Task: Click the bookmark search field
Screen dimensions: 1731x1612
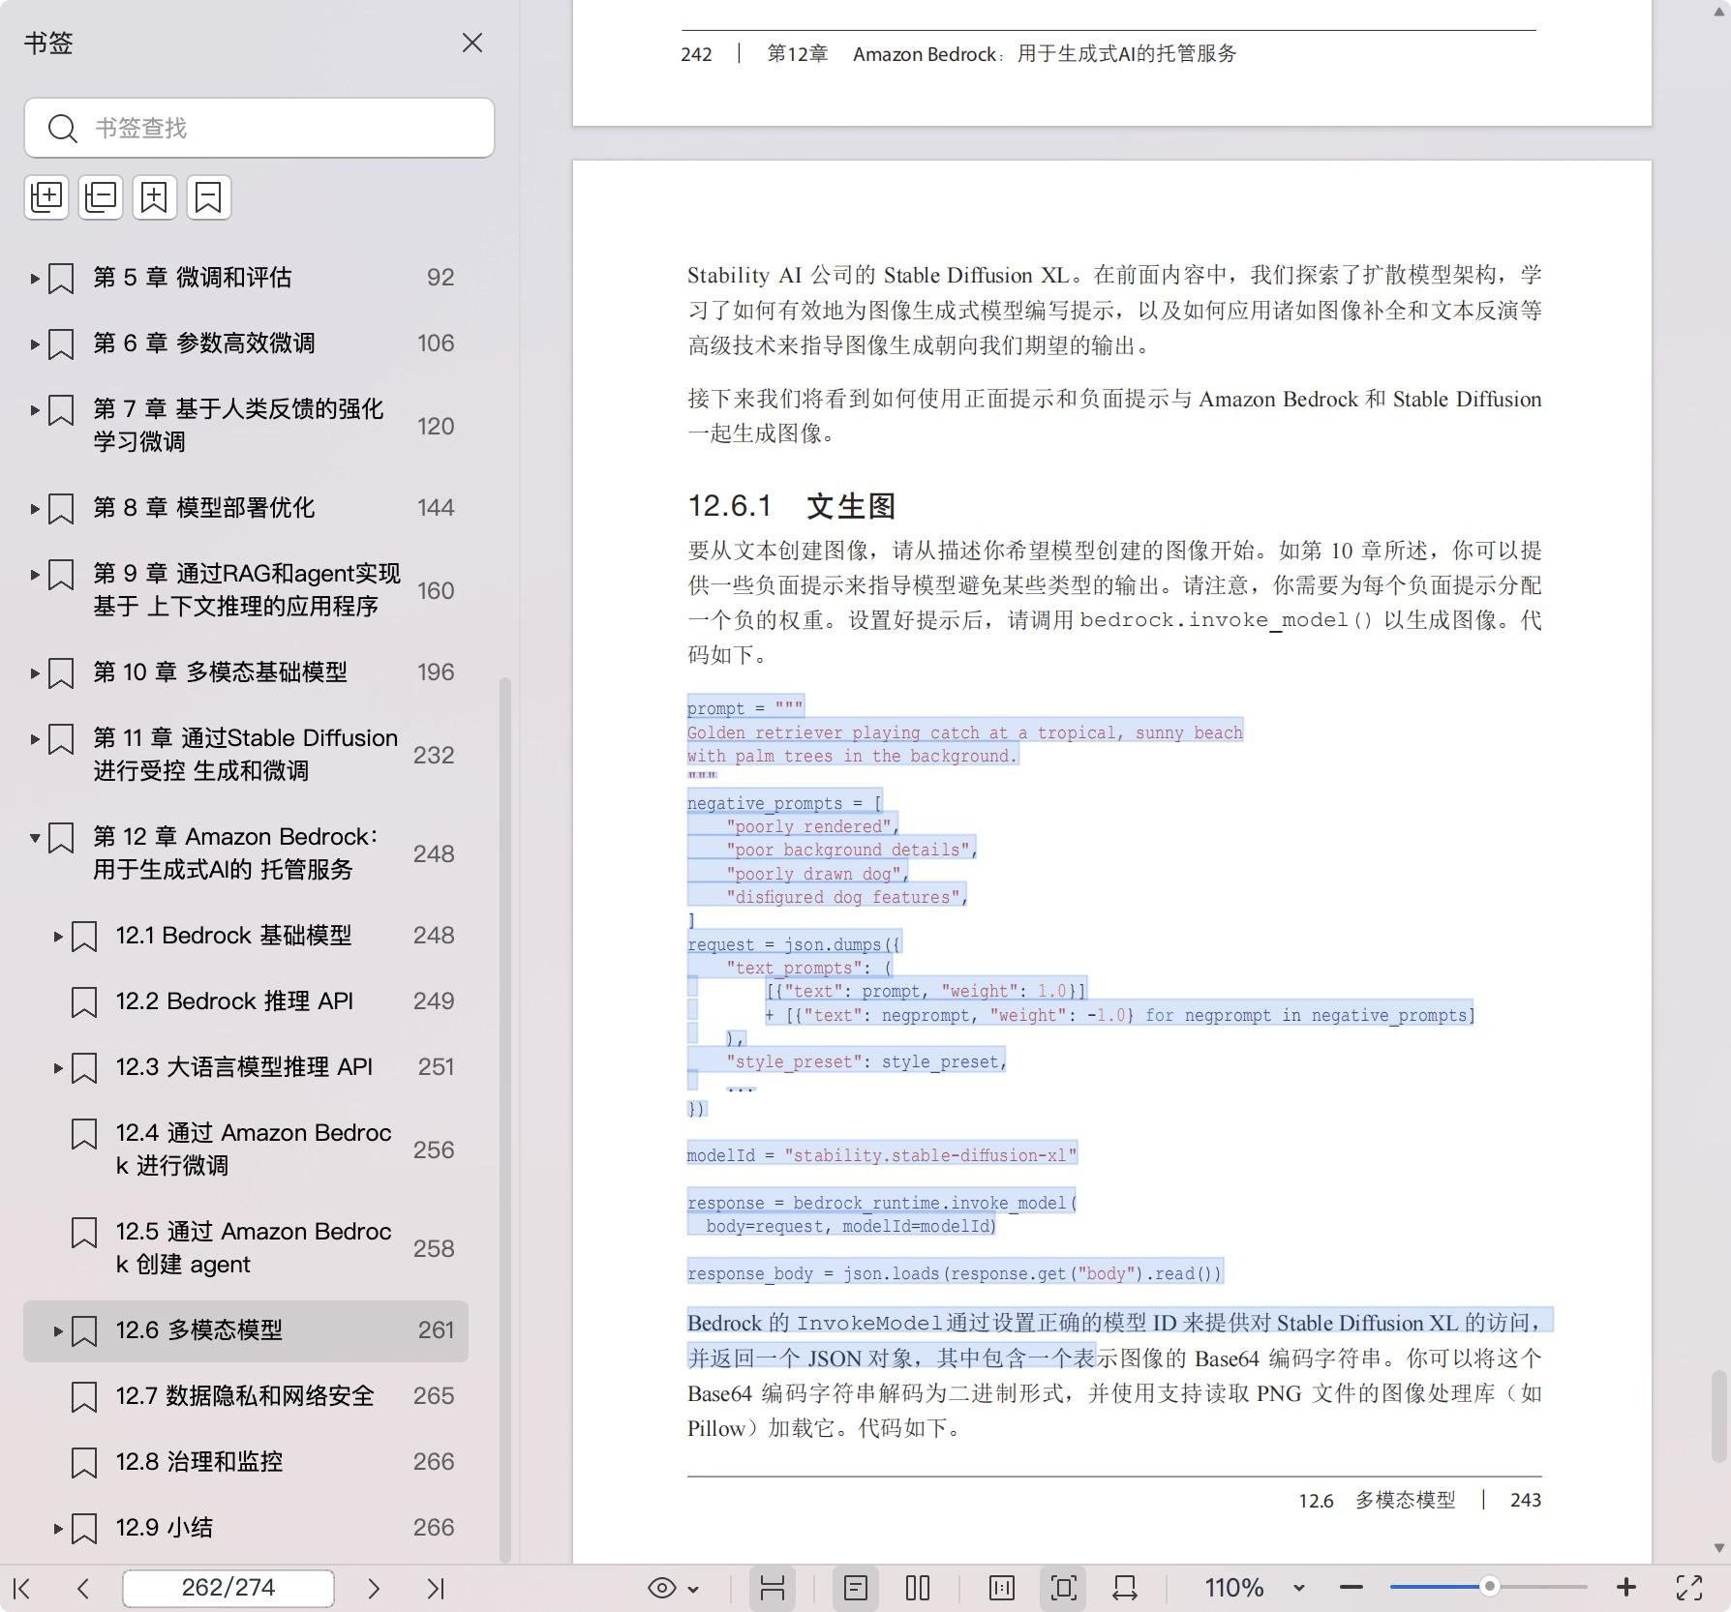Action: [x=259, y=128]
